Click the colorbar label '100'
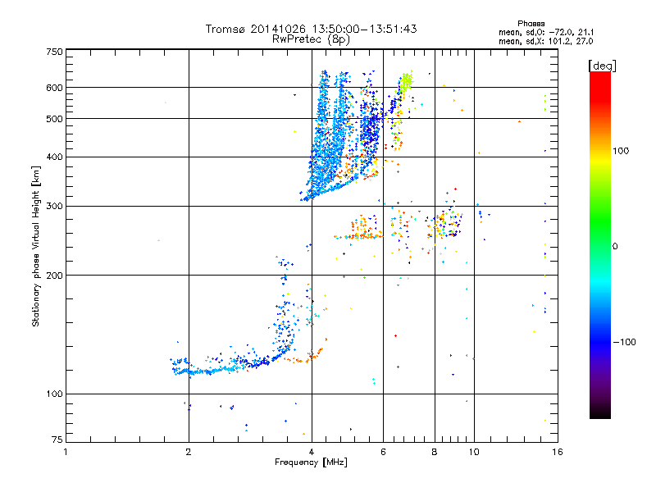 (x=621, y=151)
